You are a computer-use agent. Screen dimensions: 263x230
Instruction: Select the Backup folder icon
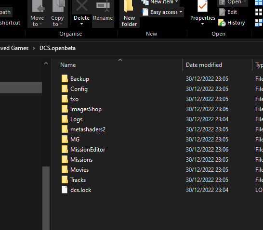click(x=65, y=79)
